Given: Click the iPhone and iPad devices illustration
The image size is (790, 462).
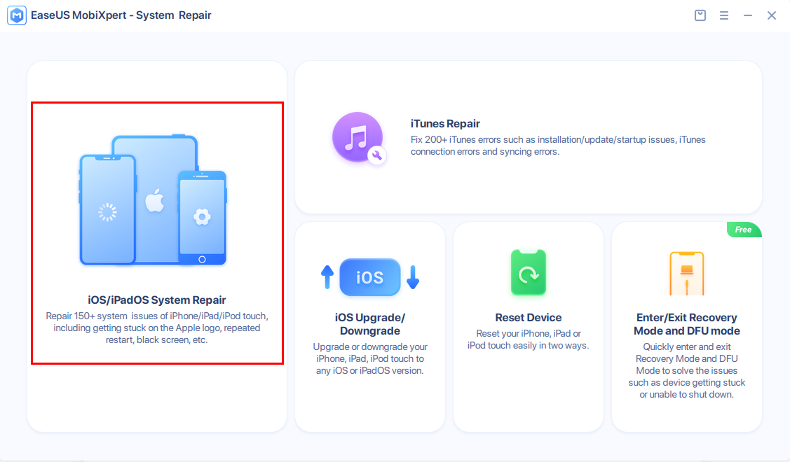Looking at the screenshot, I should click(x=153, y=202).
